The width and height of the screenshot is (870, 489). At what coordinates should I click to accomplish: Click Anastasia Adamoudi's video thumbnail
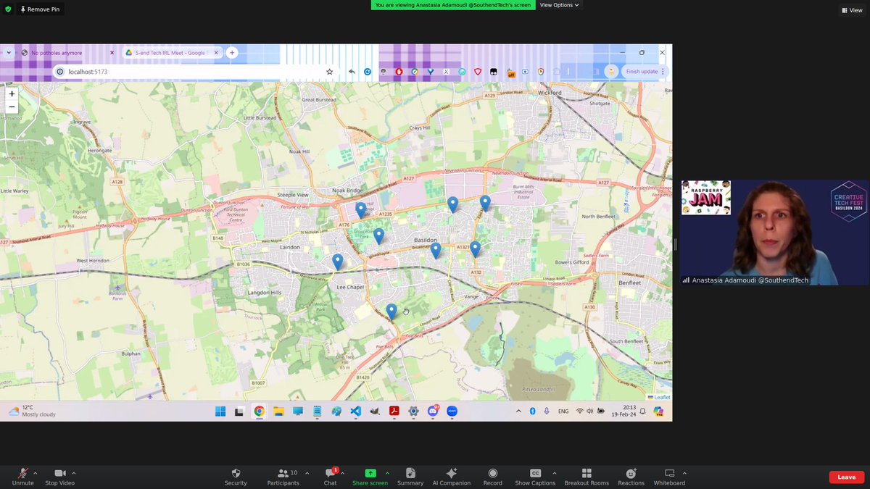point(774,233)
